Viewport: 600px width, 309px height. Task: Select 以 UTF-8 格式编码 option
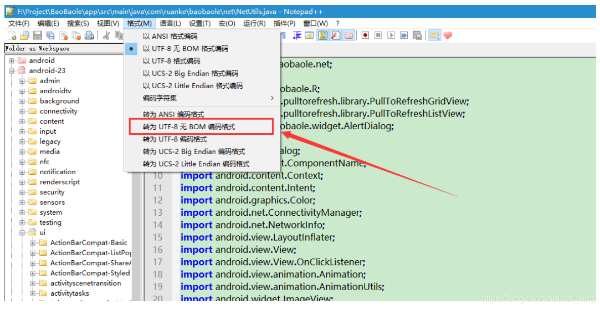[x=202, y=61]
